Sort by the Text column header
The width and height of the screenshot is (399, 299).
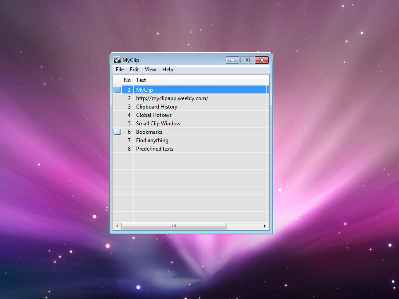(200, 80)
